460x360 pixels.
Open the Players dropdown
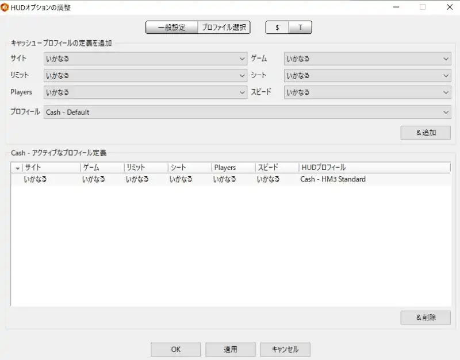[145, 92]
